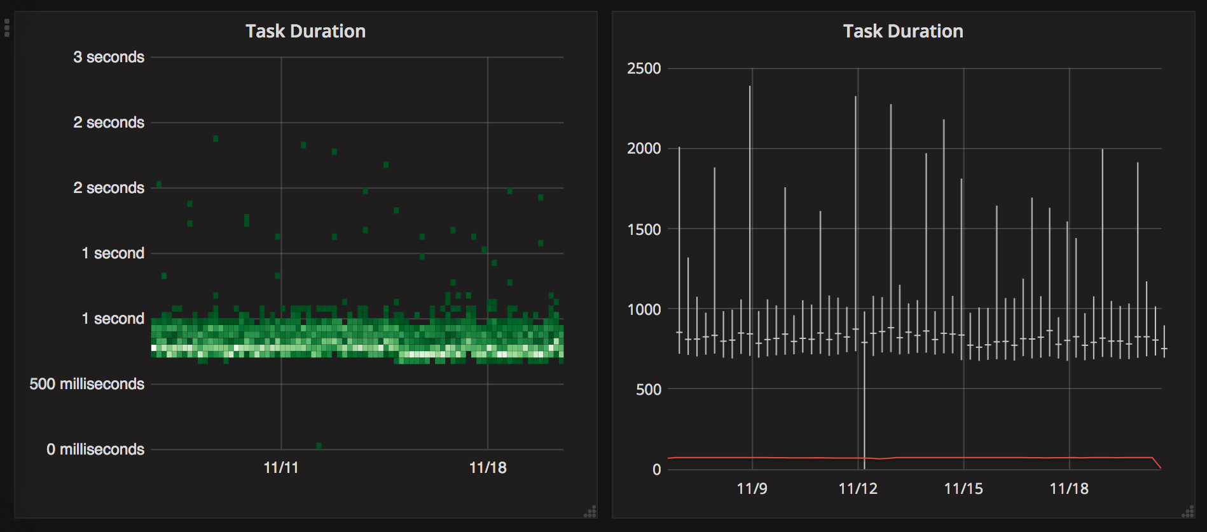Open the candlestick panel's Task Duration title menu

coord(902,31)
